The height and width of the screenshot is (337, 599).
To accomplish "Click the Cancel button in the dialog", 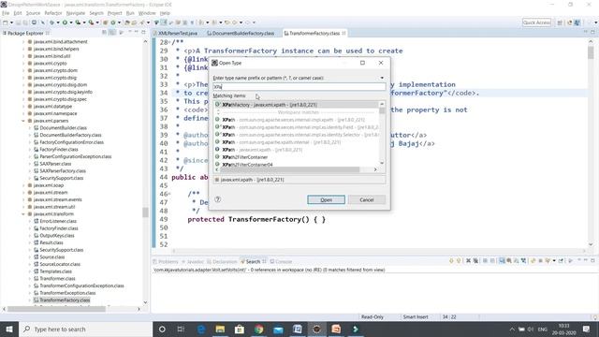I will pos(366,199).
